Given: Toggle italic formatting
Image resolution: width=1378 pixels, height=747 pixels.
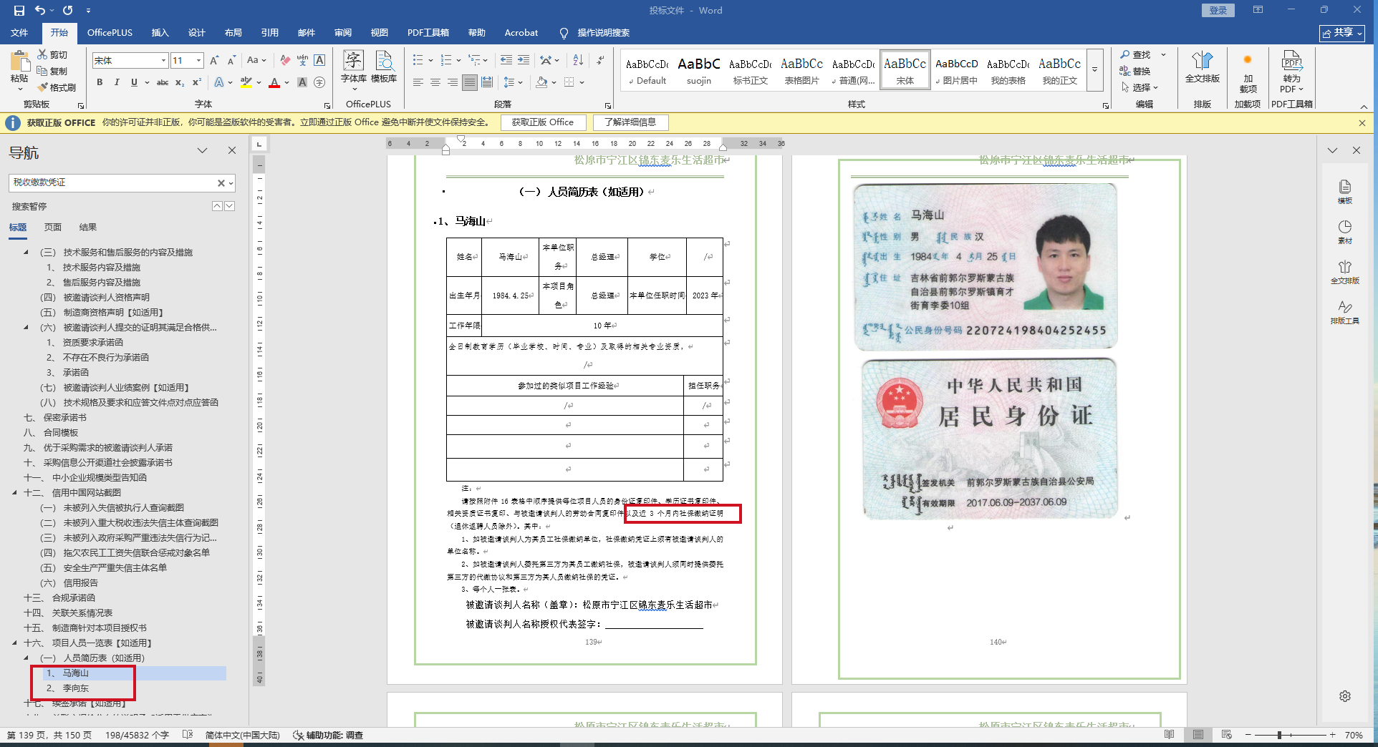Looking at the screenshot, I should [x=117, y=82].
